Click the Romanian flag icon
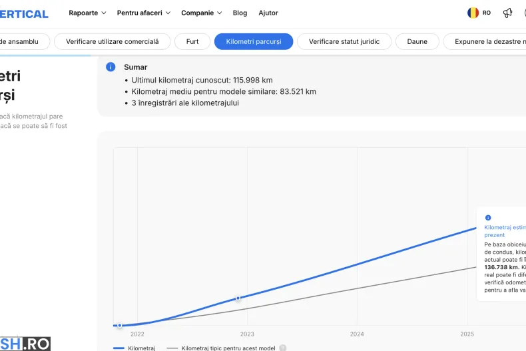This screenshot has height=351, width=526. point(473,13)
